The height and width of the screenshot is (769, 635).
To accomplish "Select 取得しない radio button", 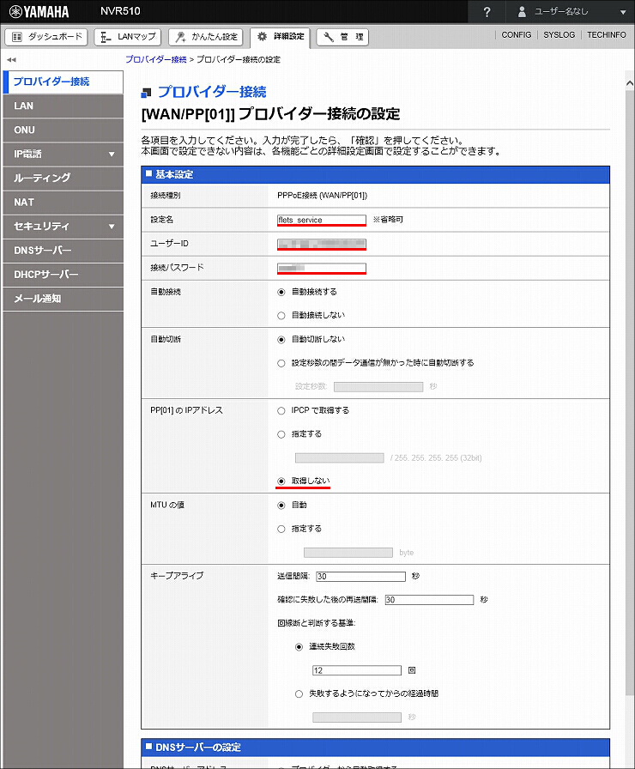I will tap(281, 481).
